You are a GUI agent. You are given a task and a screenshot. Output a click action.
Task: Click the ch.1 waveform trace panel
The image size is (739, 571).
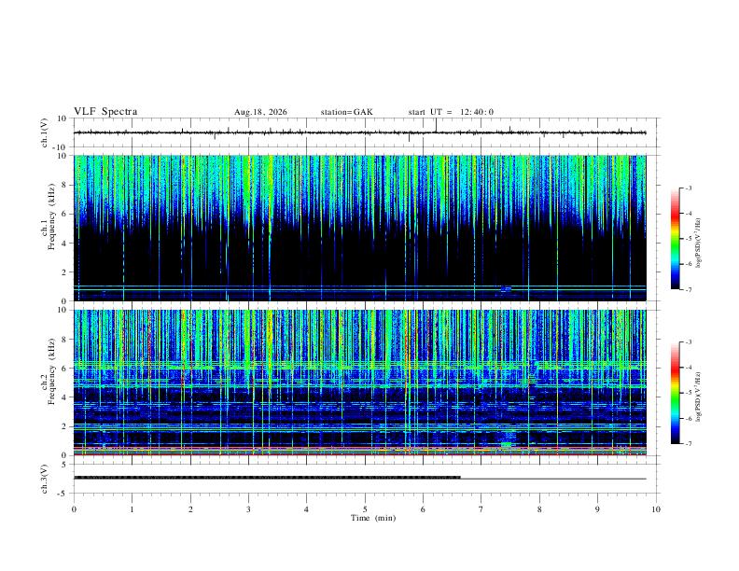[x=360, y=132]
